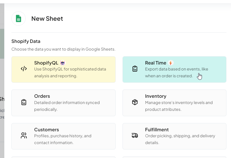231x158 pixels.
Task: Click the Inventory box icon
Action: point(135,102)
